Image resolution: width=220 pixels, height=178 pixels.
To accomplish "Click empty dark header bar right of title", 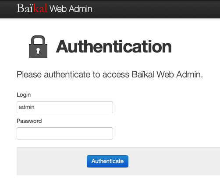I will click(x=156, y=9).
